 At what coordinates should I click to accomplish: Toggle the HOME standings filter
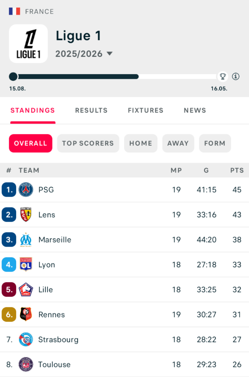140,143
